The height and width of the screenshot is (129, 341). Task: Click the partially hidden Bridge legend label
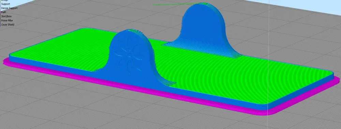[x=4, y=0]
